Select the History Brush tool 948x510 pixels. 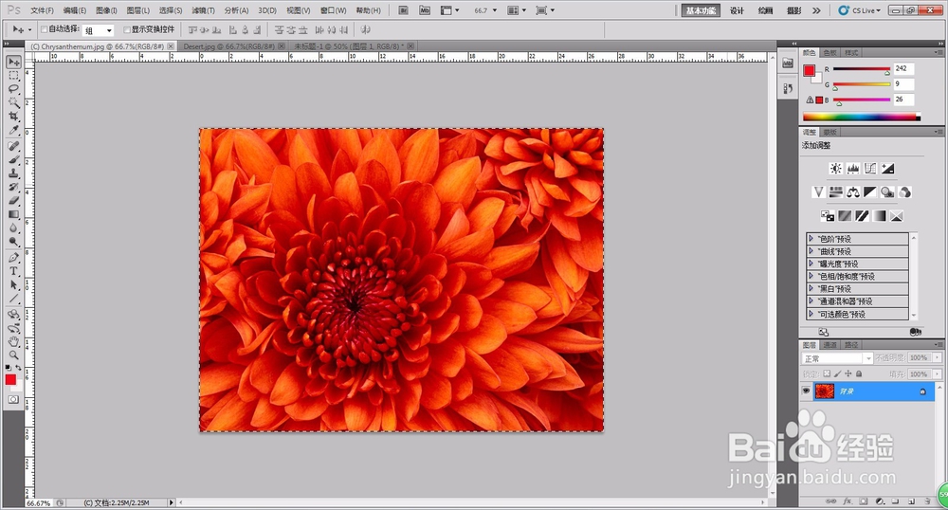[13, 187]
